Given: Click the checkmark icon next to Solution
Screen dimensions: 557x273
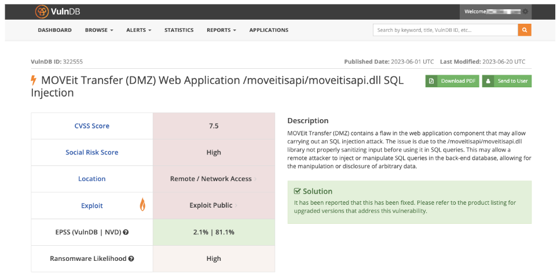Looking at the screenshot, I should (298, 191).
